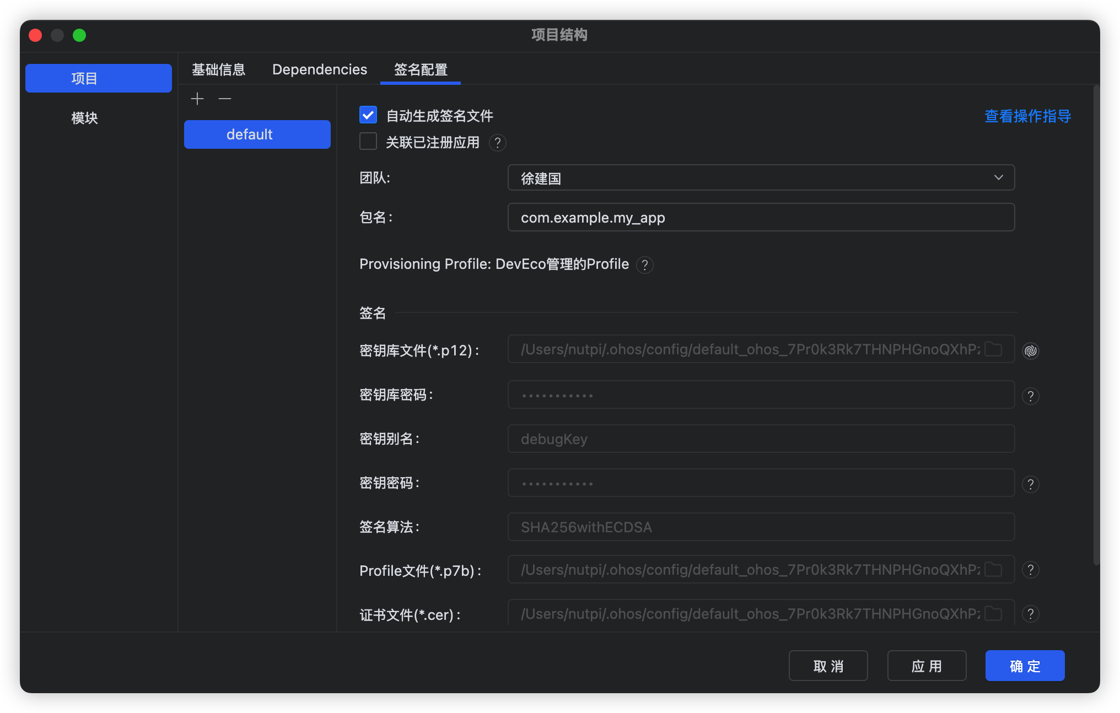Click the 确定 button
This screenshot has height=713, width=1120.
point(1024,666)
